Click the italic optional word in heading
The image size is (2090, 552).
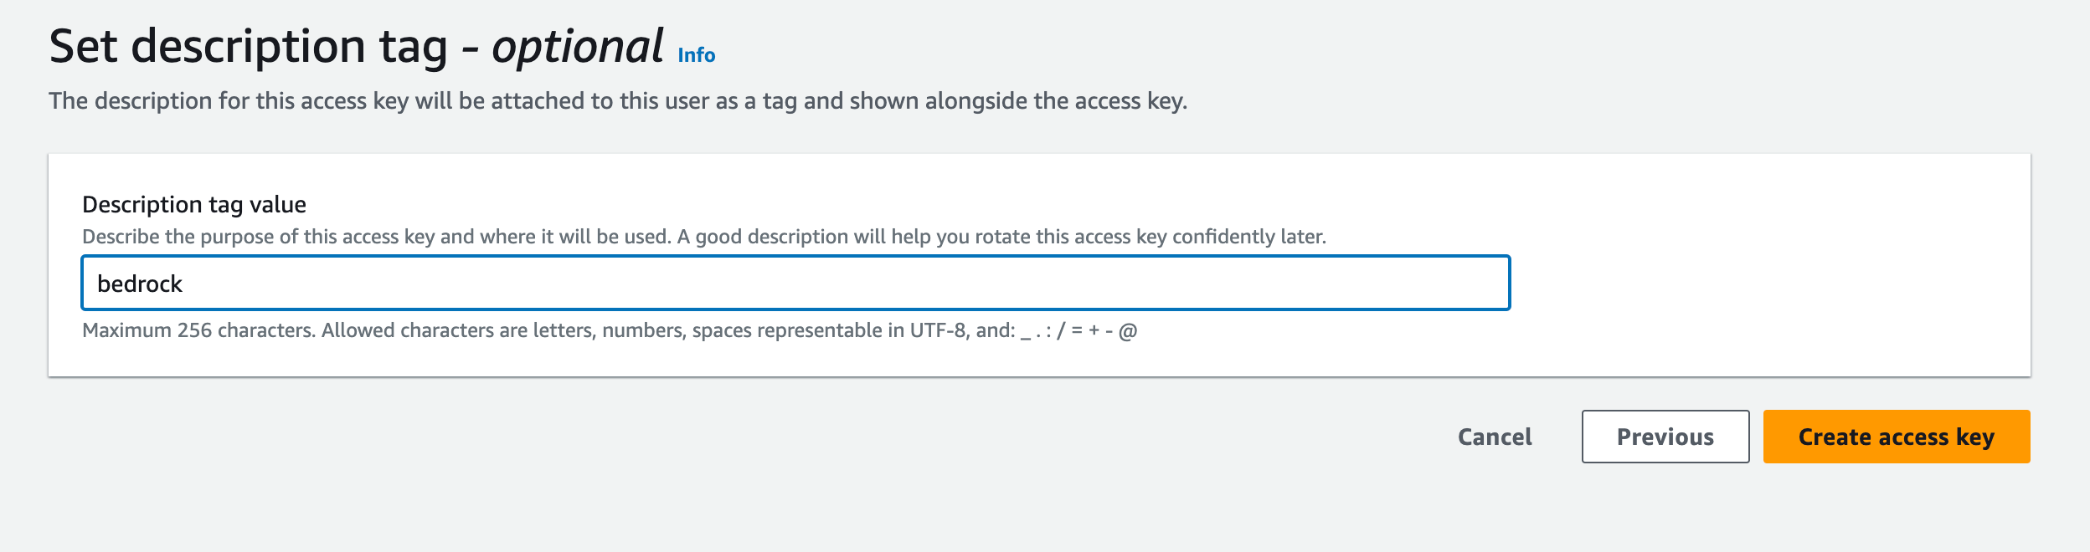click(578, 47)
